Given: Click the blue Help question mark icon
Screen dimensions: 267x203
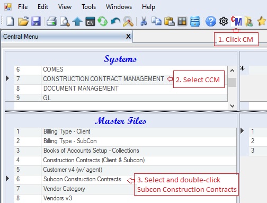Looking at the screenshot, I should tap(211, 21).
